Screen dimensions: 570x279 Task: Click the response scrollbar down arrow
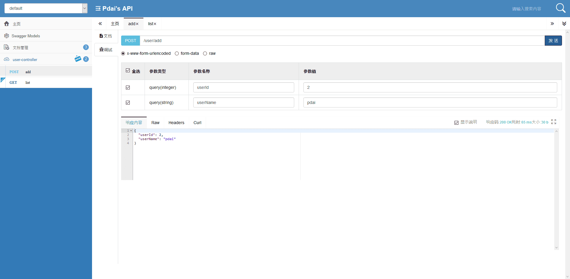(557, 248)
